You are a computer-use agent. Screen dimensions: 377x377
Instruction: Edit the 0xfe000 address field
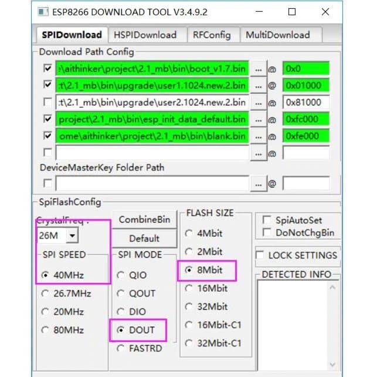tap(306, 136)
